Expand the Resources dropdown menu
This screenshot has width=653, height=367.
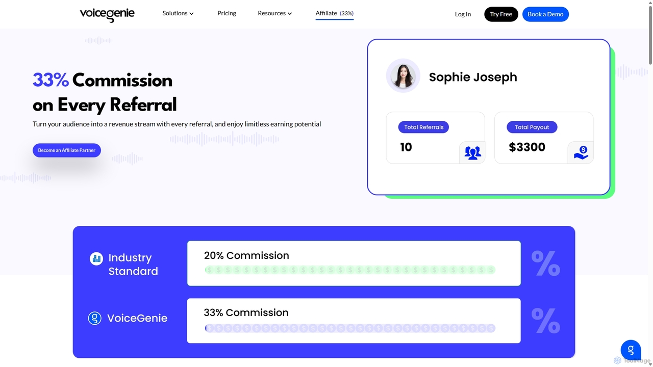pyautogui.click(x=275, y=13)
